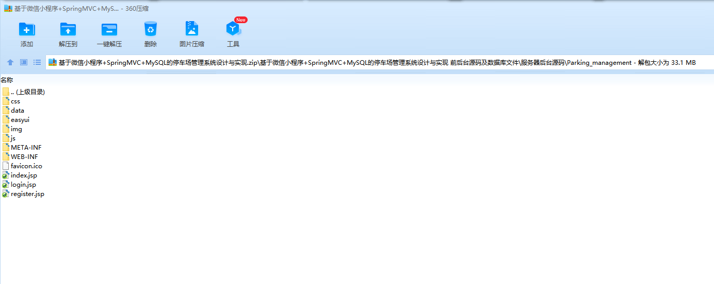Click the "css" folder name
Screen dimensions: 714x284
tap(15, 101)
